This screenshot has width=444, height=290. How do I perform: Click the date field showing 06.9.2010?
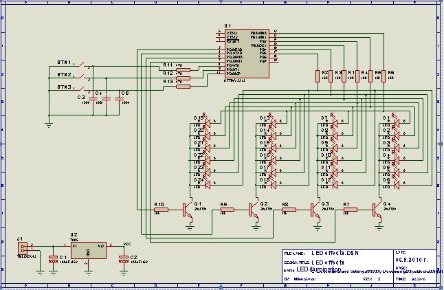coord(412,260)
